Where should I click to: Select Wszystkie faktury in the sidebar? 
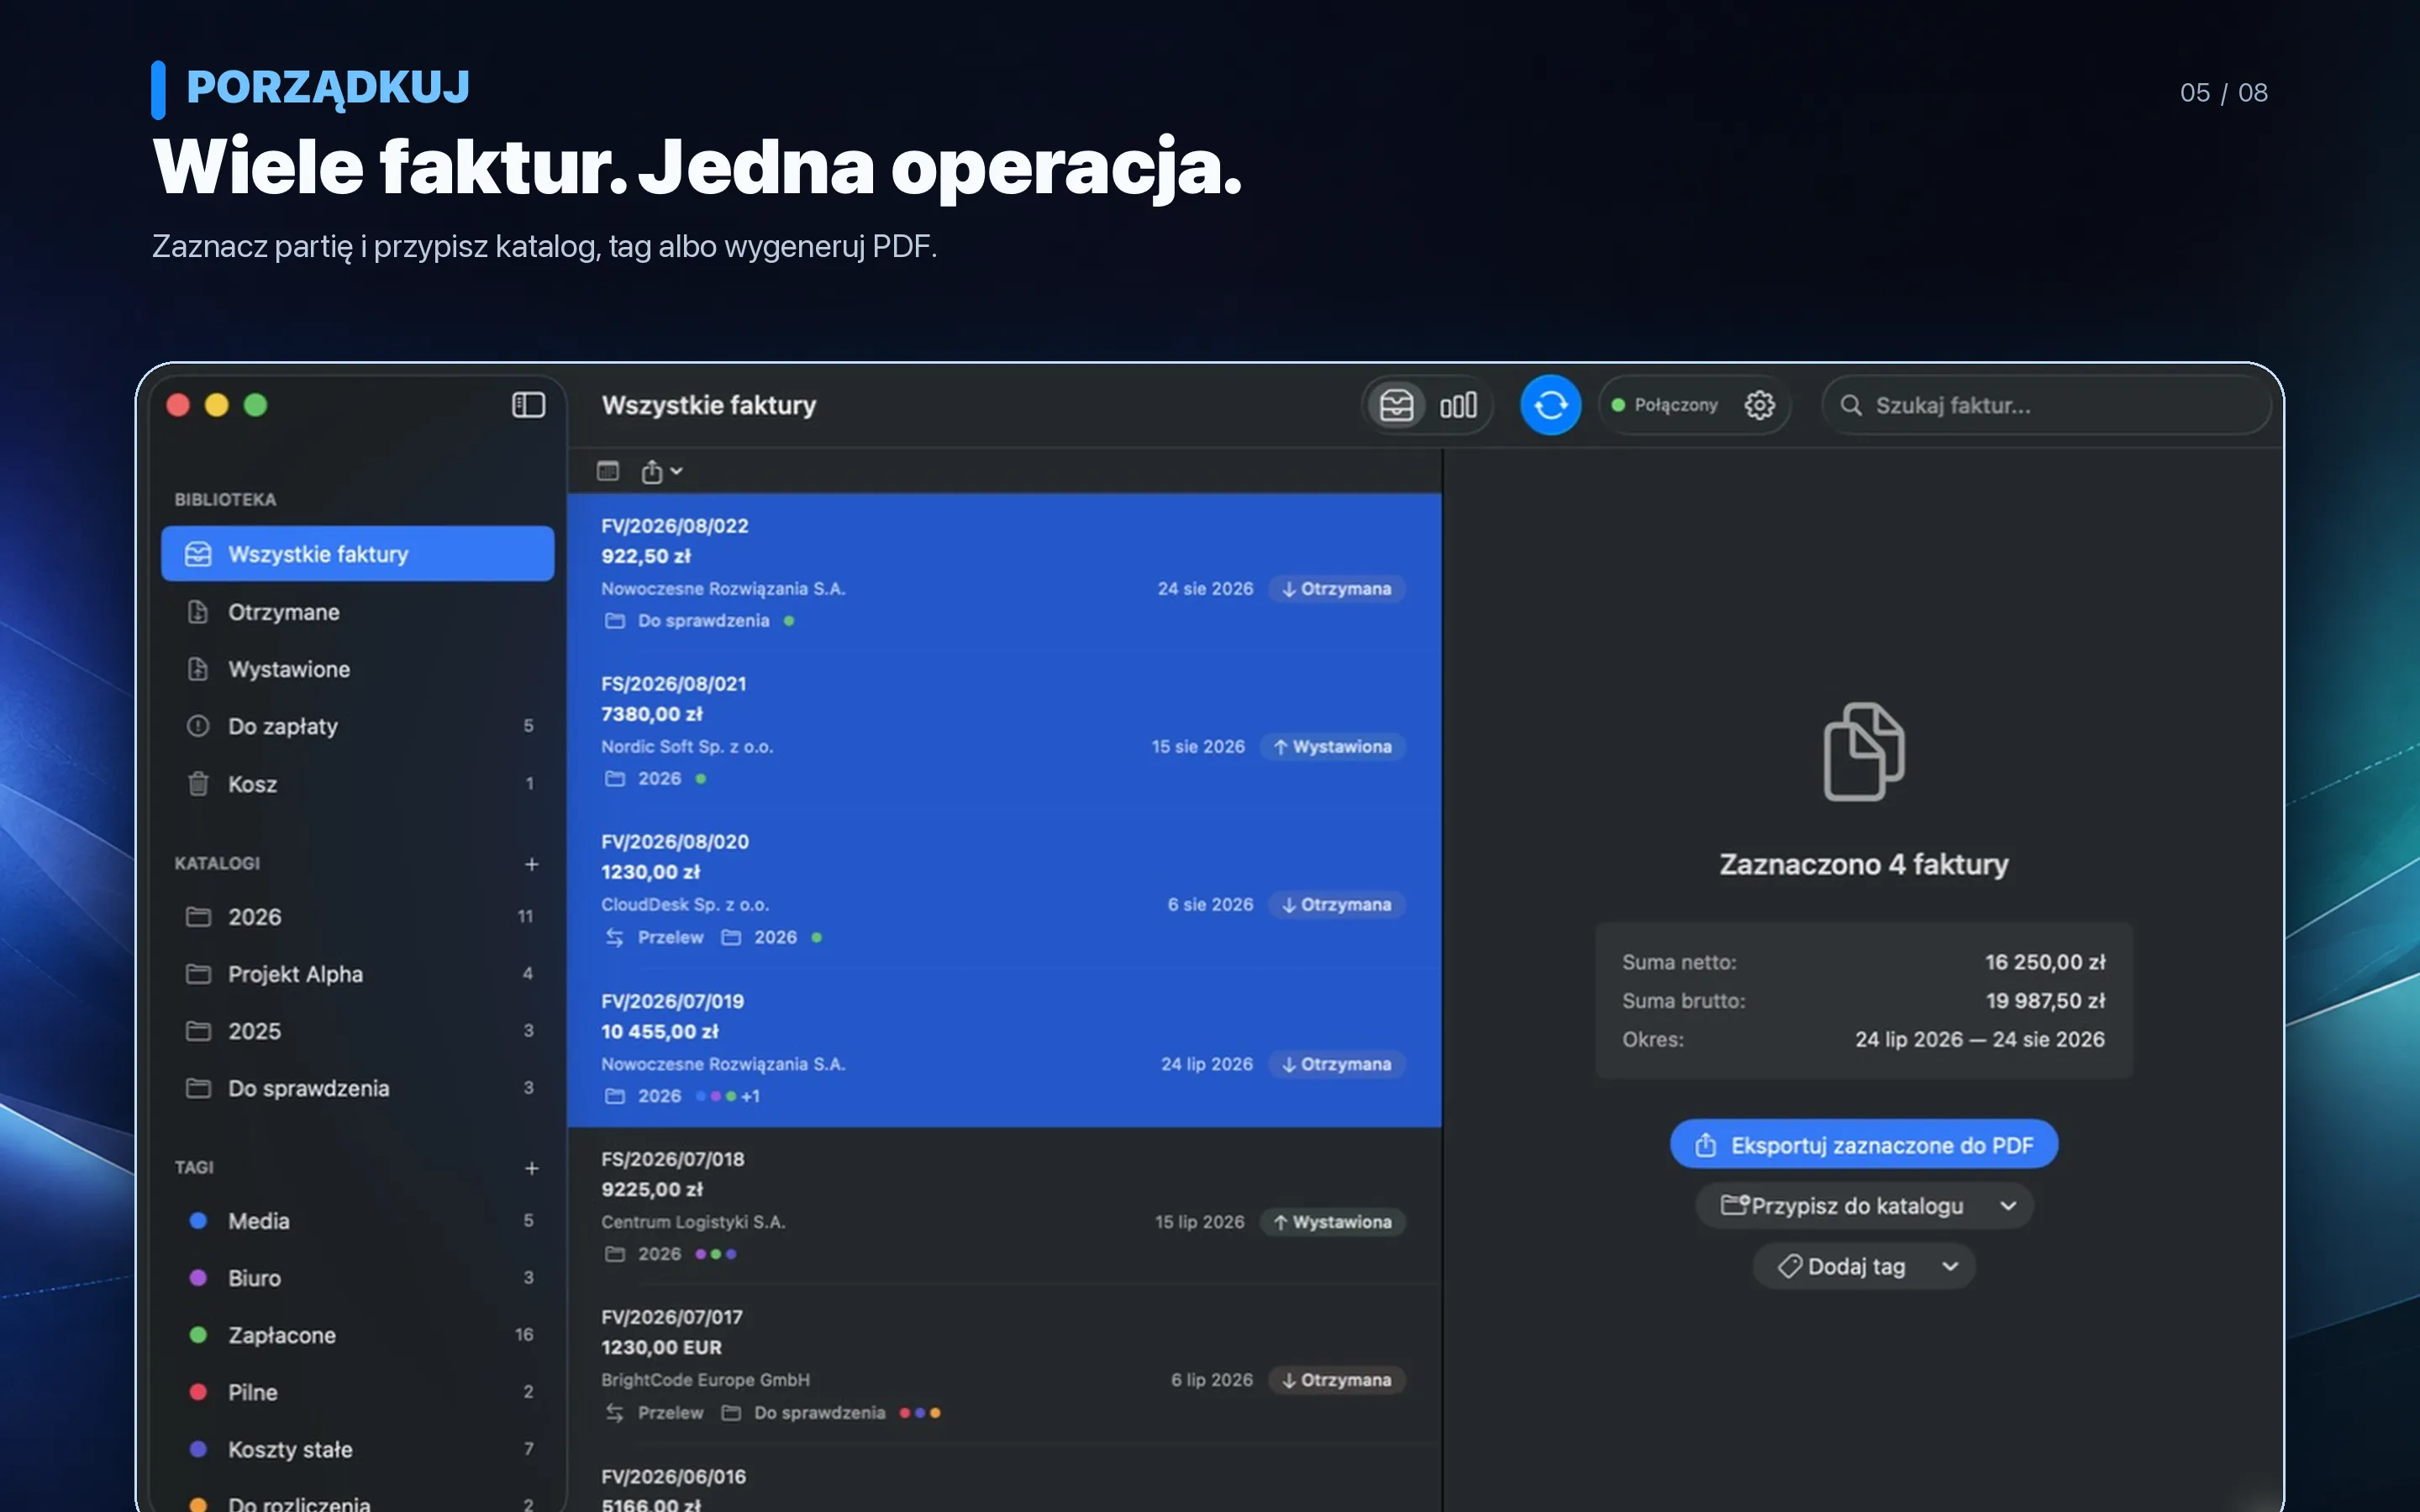coord(357,553)
